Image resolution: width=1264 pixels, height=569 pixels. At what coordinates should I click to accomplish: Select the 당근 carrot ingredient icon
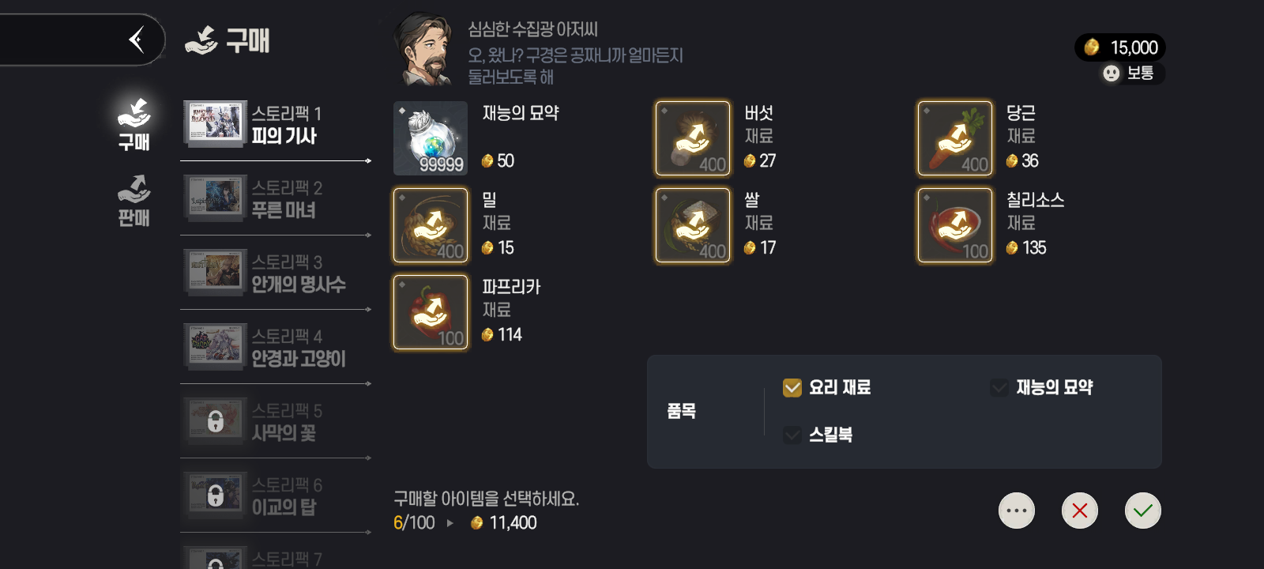(x=955, y=138)
